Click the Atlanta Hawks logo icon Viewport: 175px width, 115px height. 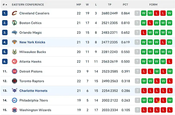(15, 61)
